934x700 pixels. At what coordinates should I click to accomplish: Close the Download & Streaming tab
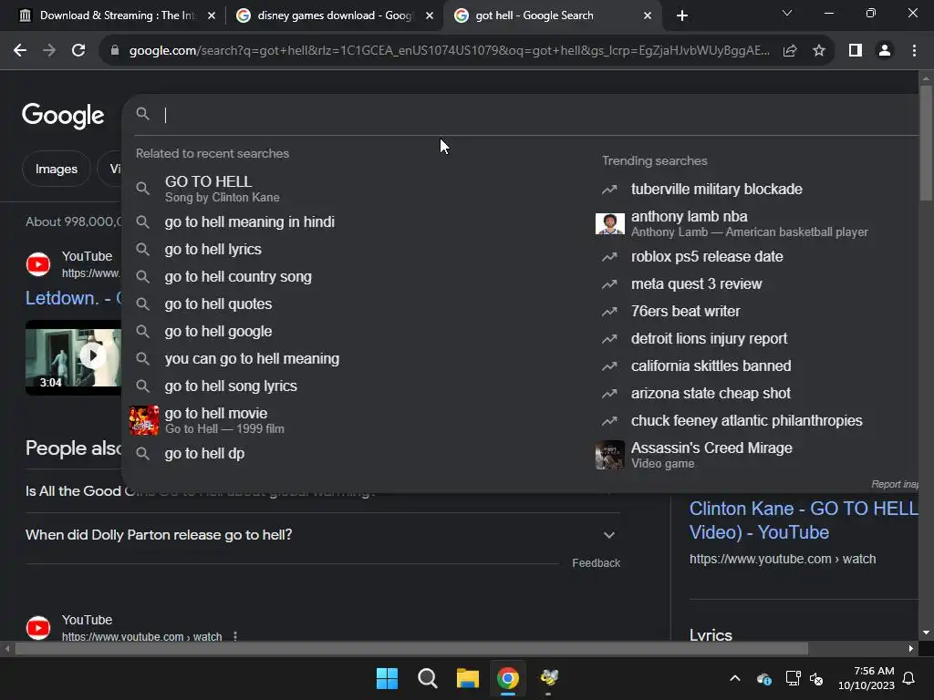click(211, 15)
